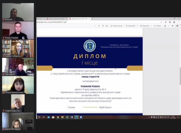The height and width of the screenshot is (133, 181).
Task: Zoom in the PDF with plus button
Action: point(99,26)
